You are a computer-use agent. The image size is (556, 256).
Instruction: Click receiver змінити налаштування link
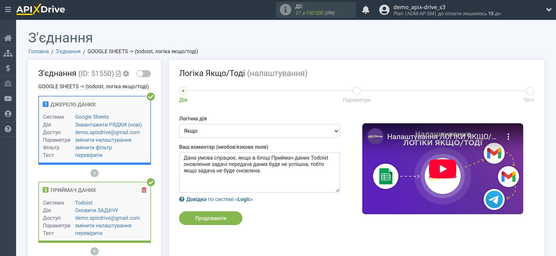[103, 226]
